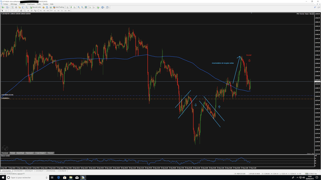Tile chart windows icon
Screen dimensions: 321x180
[86, 7]
